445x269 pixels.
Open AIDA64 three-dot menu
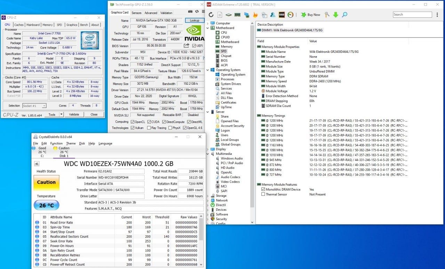[437, 15]
